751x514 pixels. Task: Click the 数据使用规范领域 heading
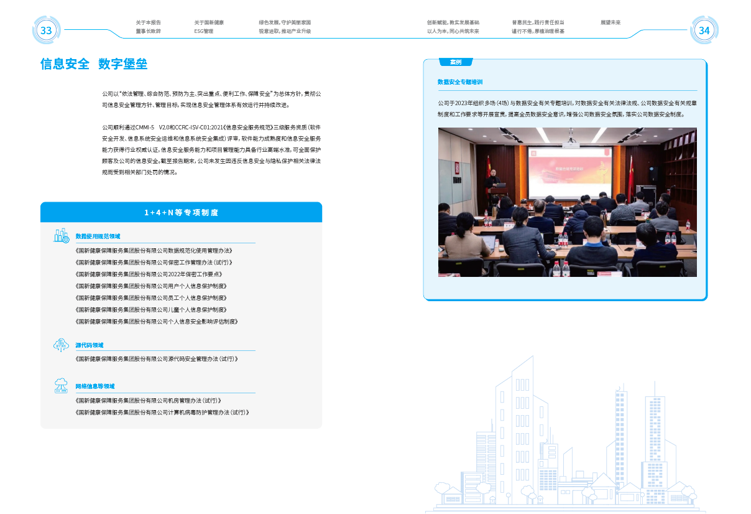(98, 236)
